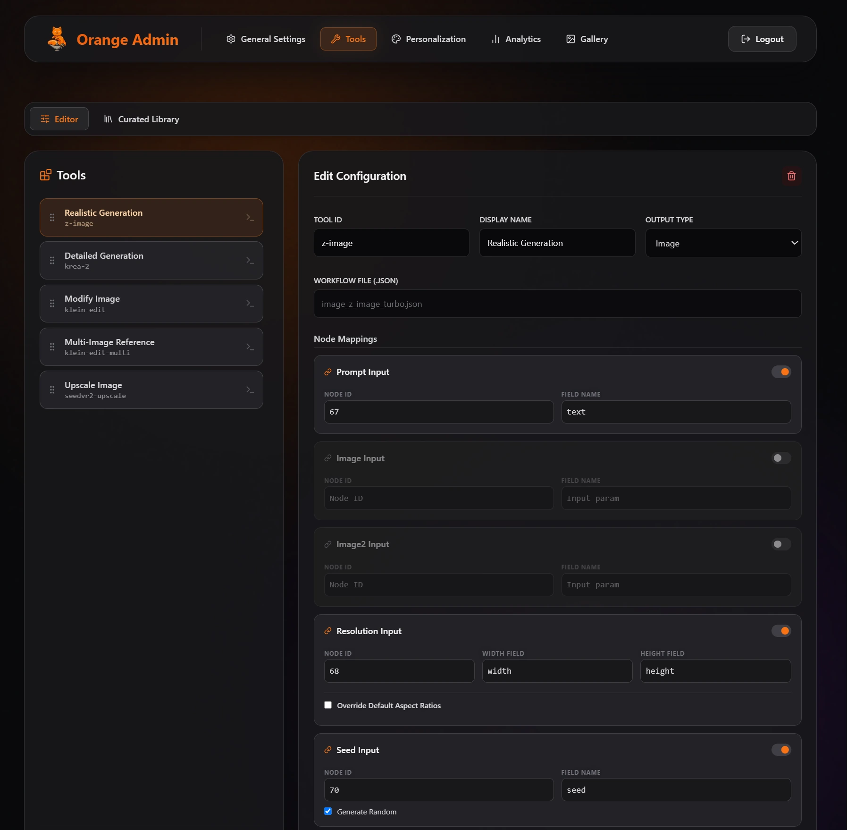Enable the Image Input toggle
Viewport: 847px width, 830px height.
coord(781,458)
